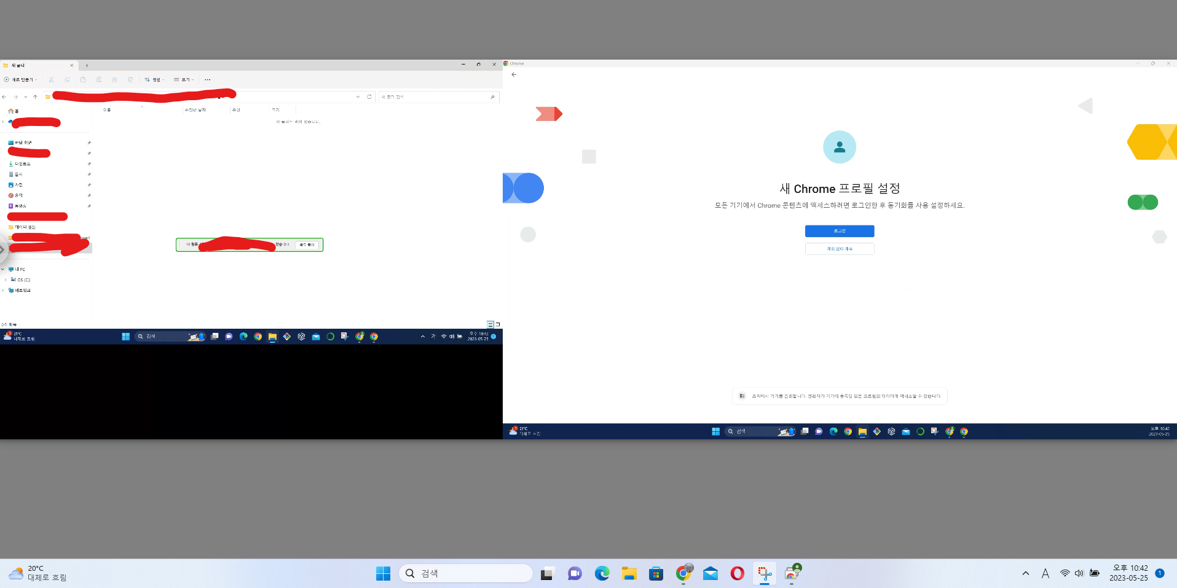
Task: Expand the OS (C:) drive node in Explorer sidebar
Action: point(6,280)
